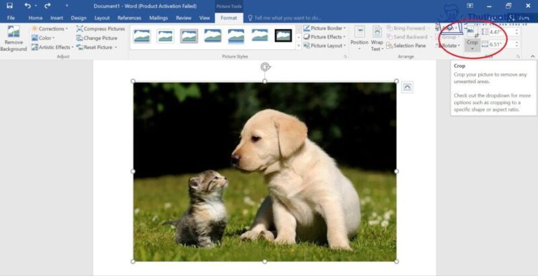Open the Color adjustment dropdown

click(x=43, y=38)
